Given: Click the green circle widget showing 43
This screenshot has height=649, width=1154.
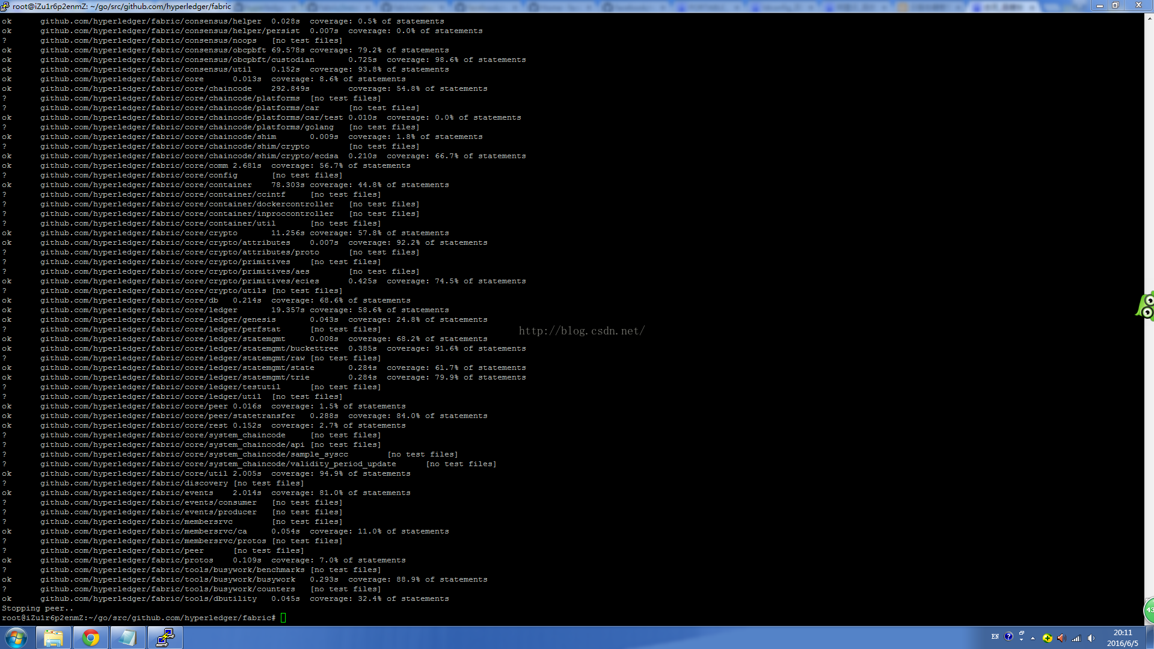Looking at the screenshot, I should [x=1149, y=610].
